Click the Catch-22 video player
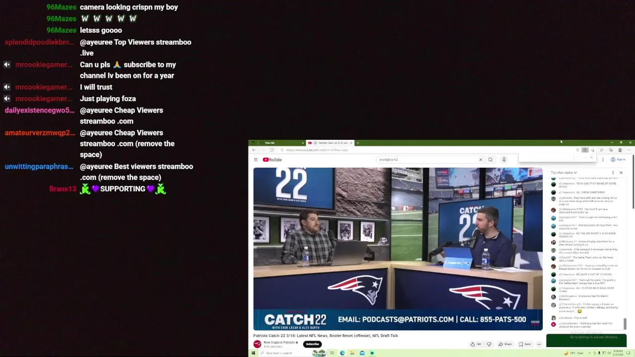 click(398, 249)
